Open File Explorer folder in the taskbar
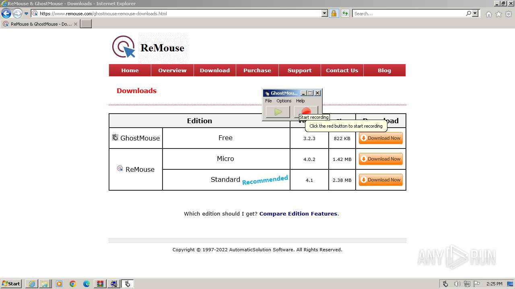 pyautogui.click(x=45, y=284)
